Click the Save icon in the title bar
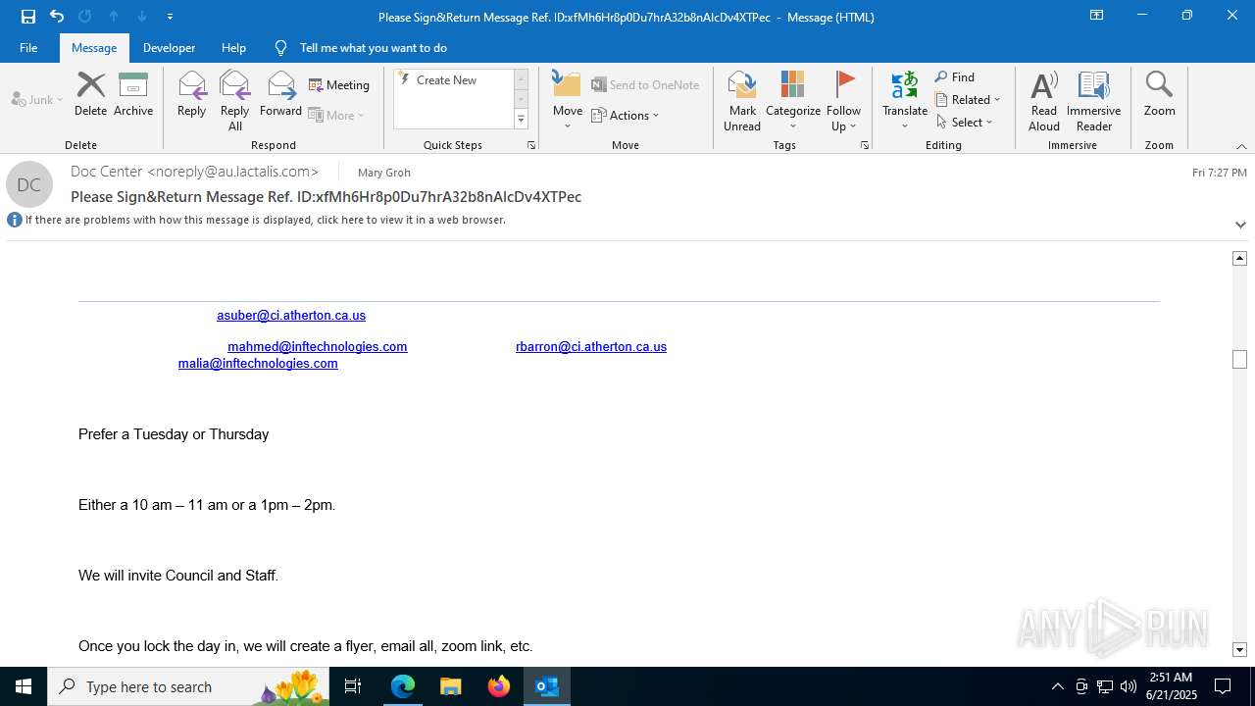The image size is (1255, 706). (x=28, y=16)
